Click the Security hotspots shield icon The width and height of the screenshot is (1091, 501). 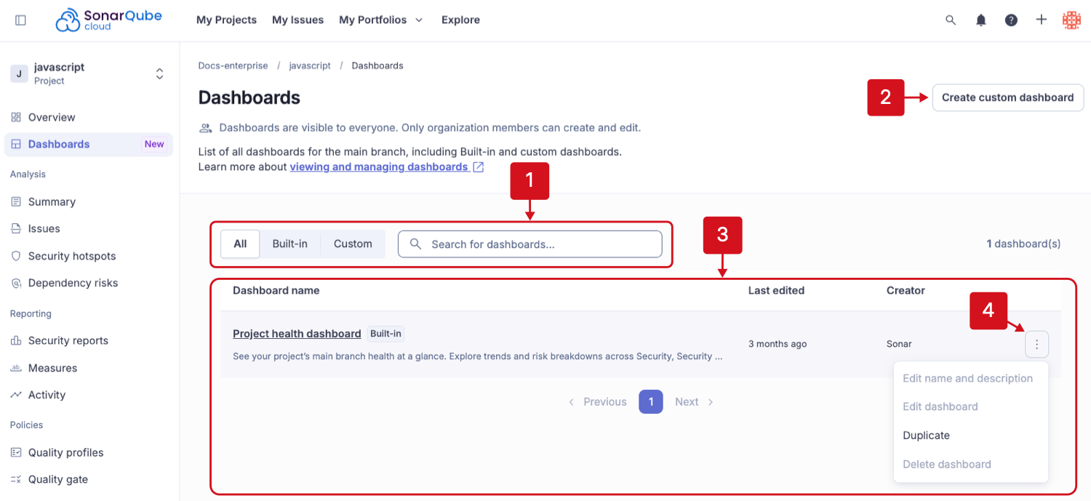[x=16, y=256]
